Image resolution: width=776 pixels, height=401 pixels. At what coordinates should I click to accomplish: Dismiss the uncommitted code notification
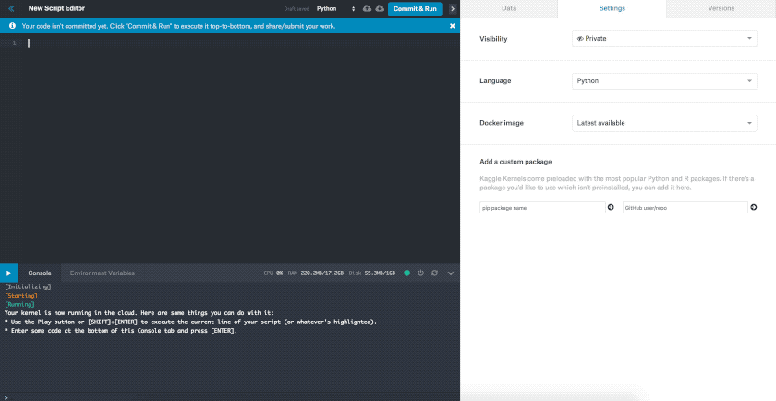452,26
